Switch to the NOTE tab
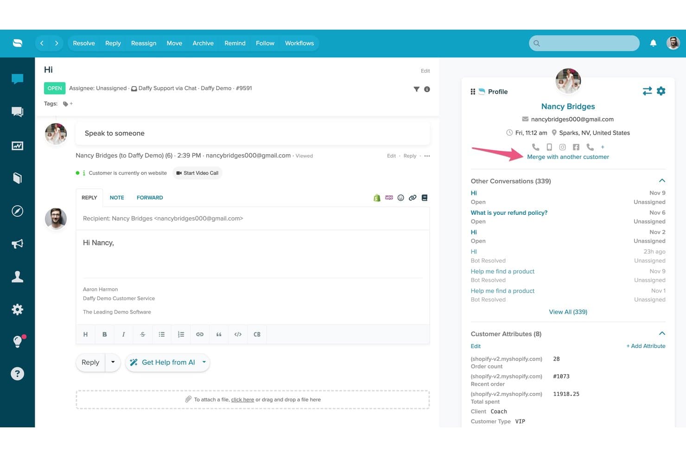Image resolution: width=686 pixels, height=457 pixels. click(x=117, y=198)
